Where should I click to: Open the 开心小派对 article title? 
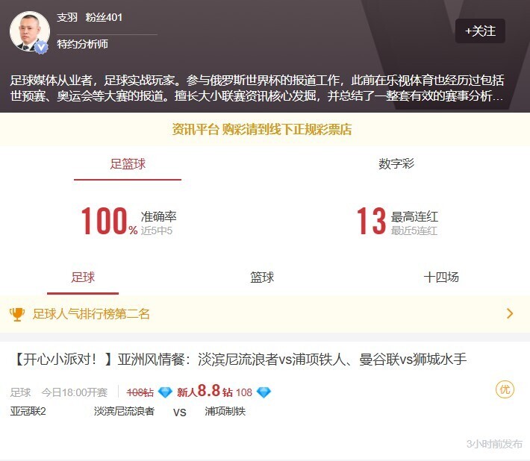pyautogui.click(x=239, y=359)
